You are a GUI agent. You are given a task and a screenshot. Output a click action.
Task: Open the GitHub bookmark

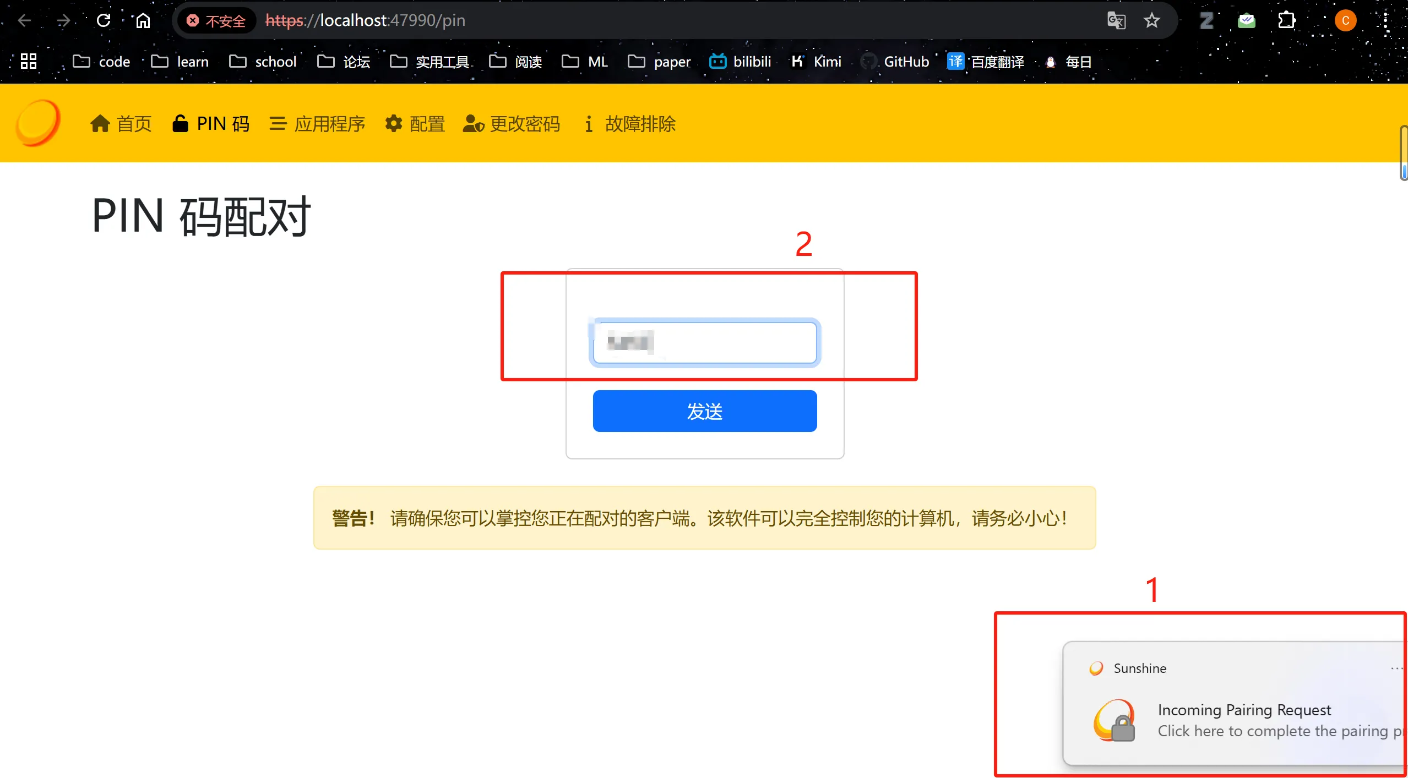tap(895, 62)
